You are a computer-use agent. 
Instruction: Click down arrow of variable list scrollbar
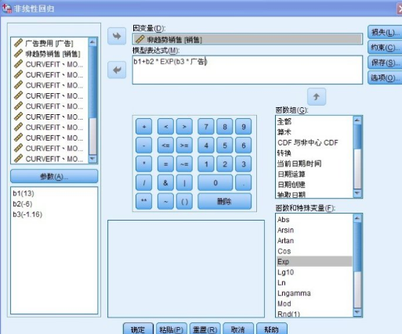click(x=92, y=159)
